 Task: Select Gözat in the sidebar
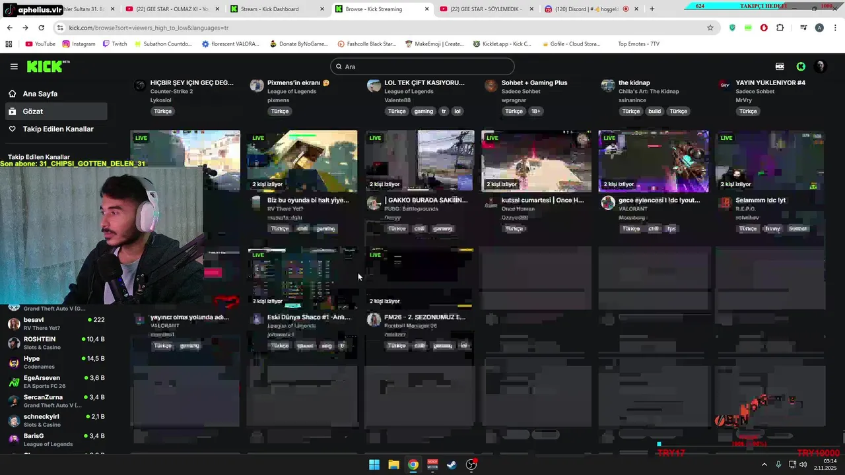(x=56, y=111)
